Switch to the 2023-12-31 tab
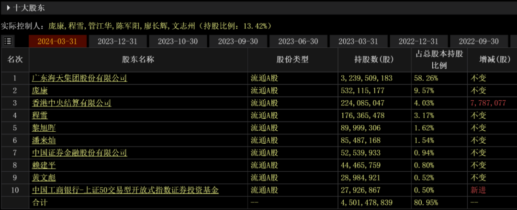517x210 pixels. 118,42
